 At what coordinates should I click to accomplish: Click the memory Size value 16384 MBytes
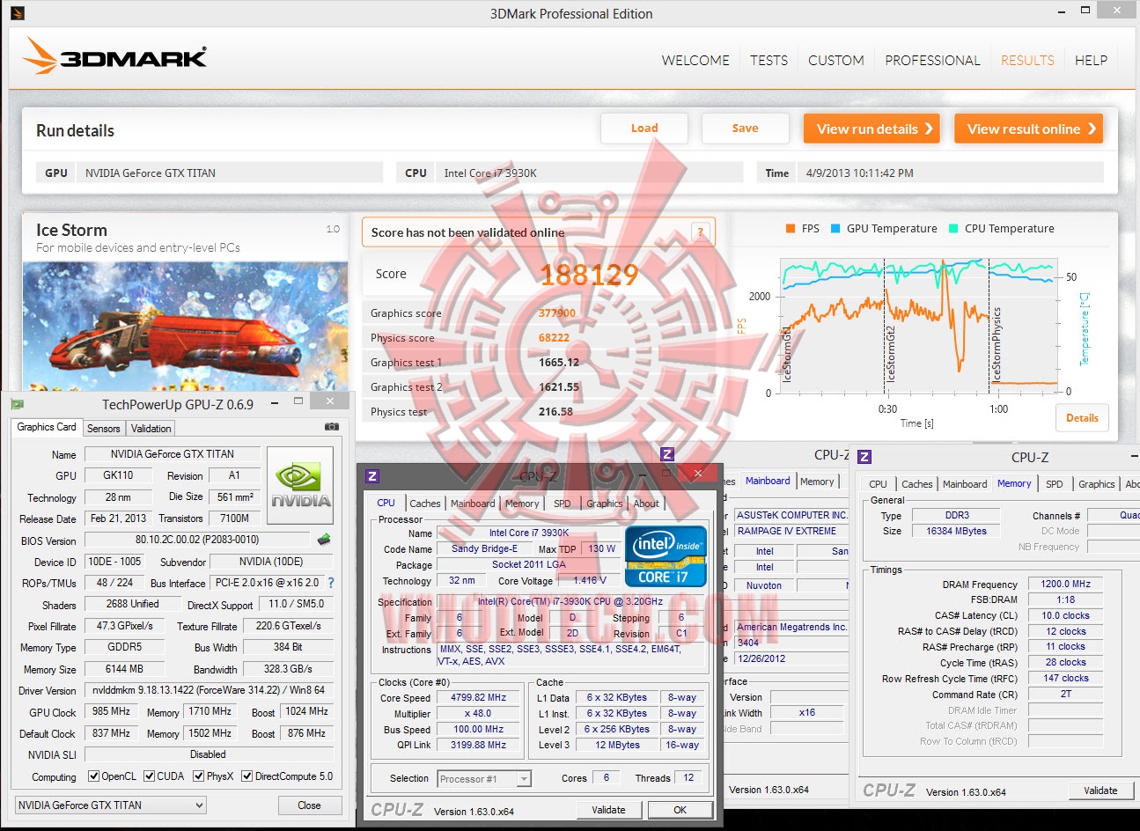click(957, 531)
